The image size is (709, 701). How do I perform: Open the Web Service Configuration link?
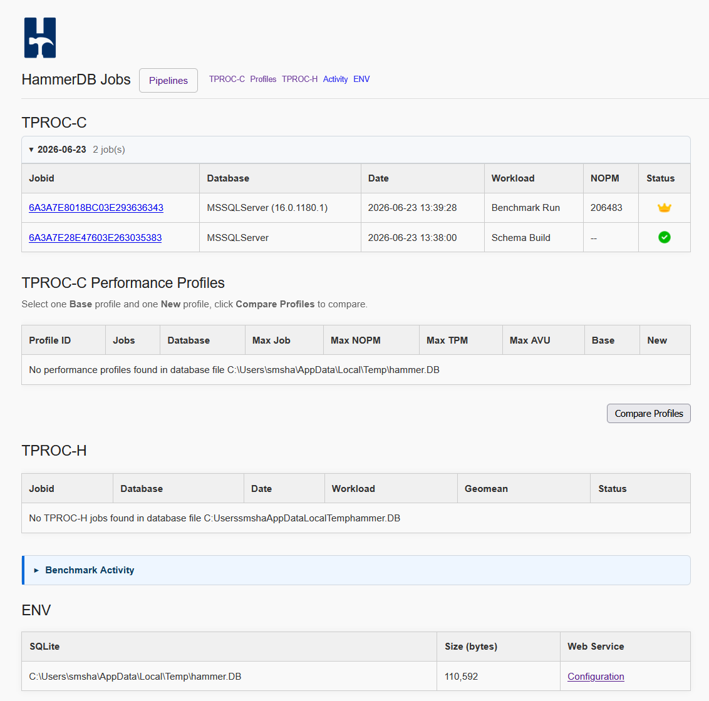coord(596,677)
